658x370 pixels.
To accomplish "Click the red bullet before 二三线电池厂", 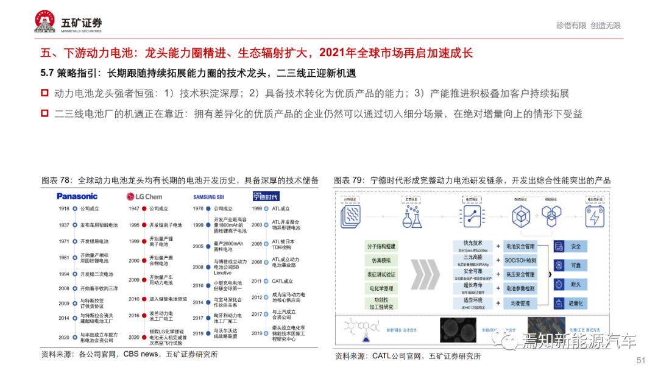I will coord(44,113).
